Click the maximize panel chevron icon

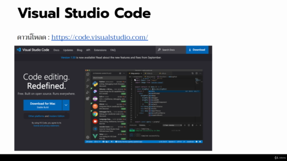click(196, 125)
